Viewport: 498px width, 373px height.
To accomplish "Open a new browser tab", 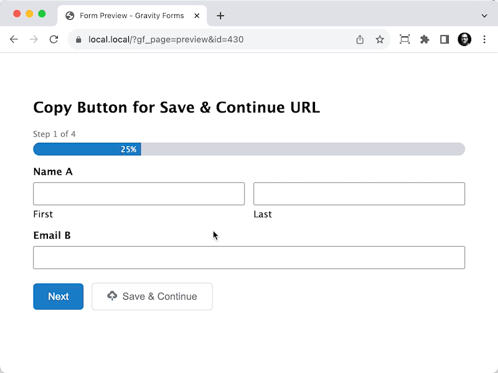I will (x=220, y=16).
